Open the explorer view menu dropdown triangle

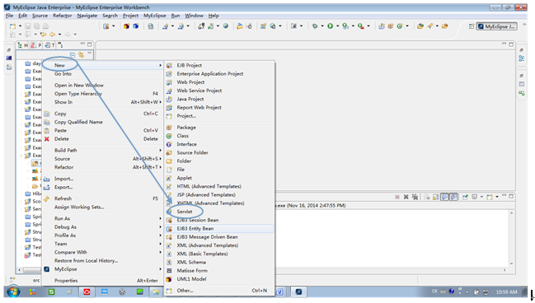tap(89, 54)
